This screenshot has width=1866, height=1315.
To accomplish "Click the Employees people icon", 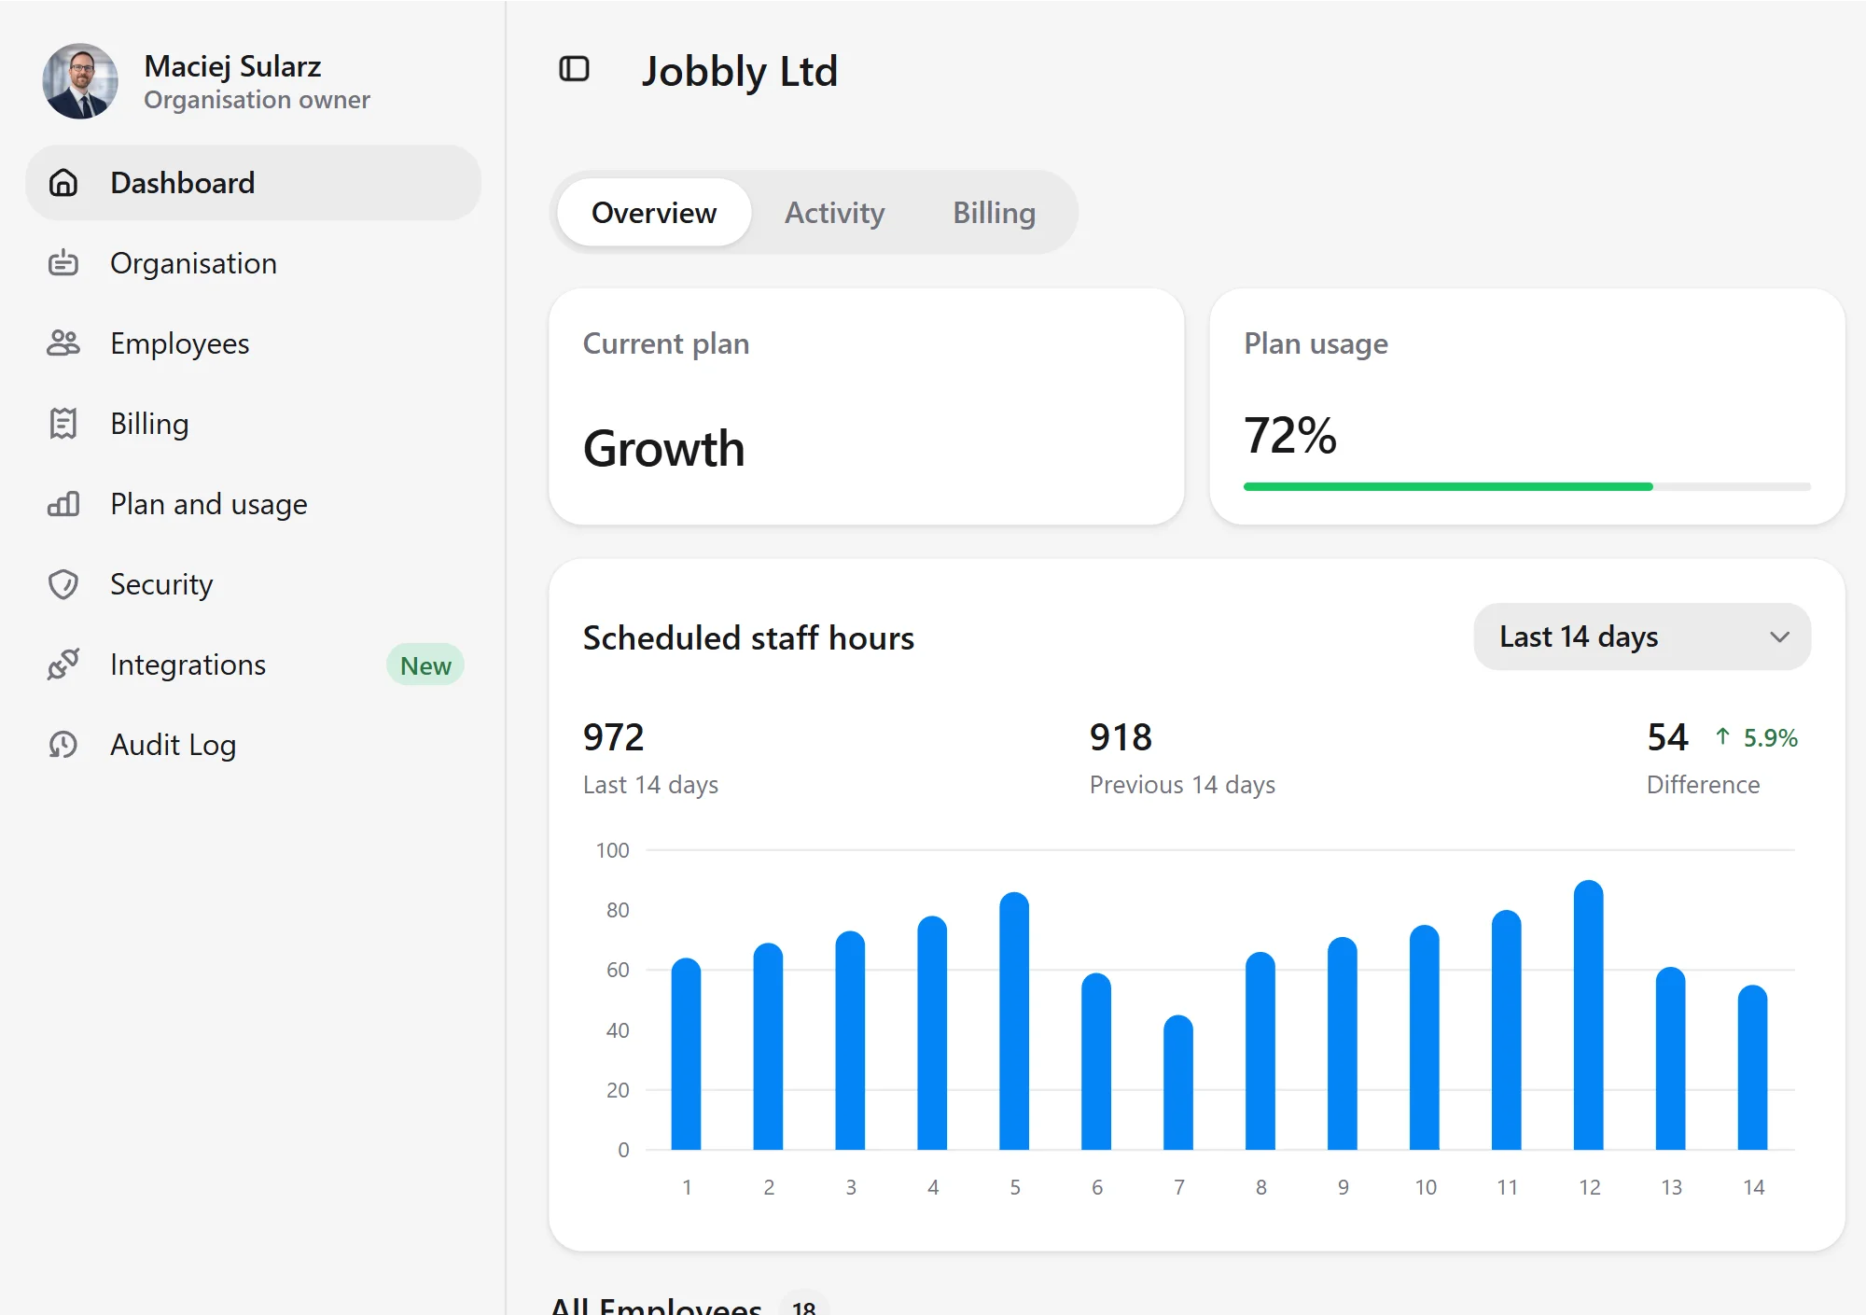I will pyautogui.click(x=63, y=343).
